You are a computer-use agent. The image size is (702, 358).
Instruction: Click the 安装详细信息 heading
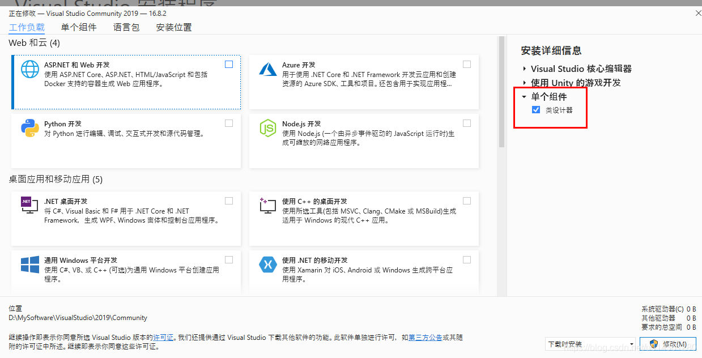point(551,51)
